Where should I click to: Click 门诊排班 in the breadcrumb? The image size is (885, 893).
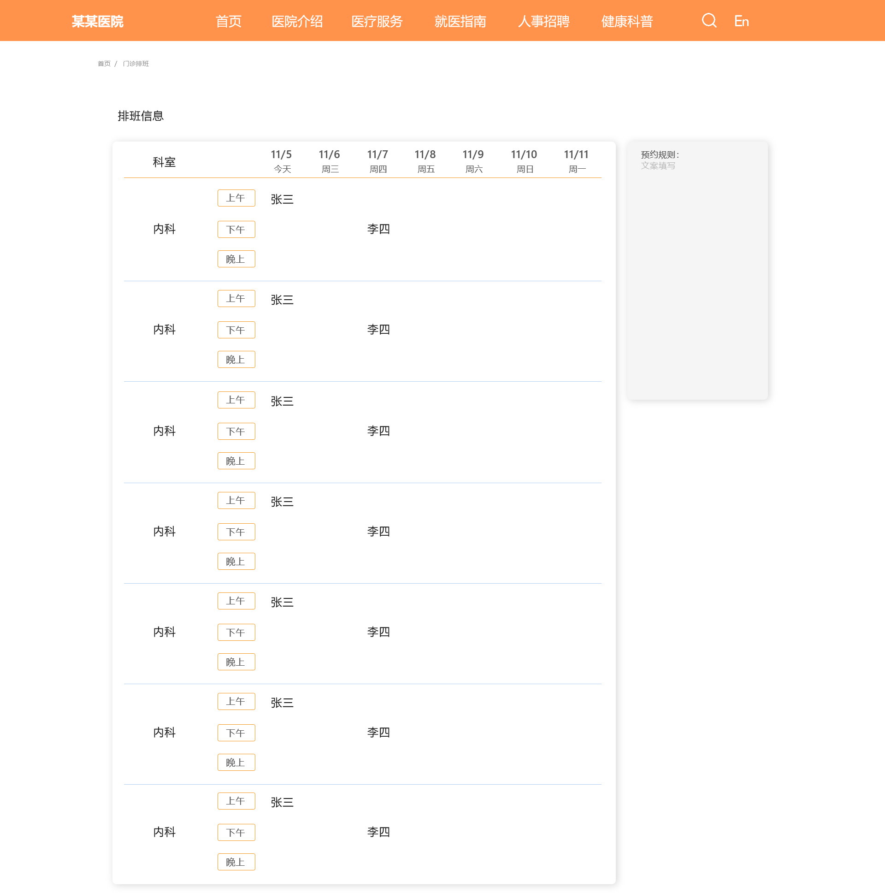(x=136, y=64)
